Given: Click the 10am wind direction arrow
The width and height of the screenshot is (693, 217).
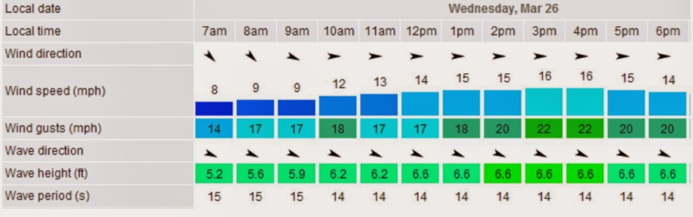Looking at the screenshot, I should coord(334,55).
